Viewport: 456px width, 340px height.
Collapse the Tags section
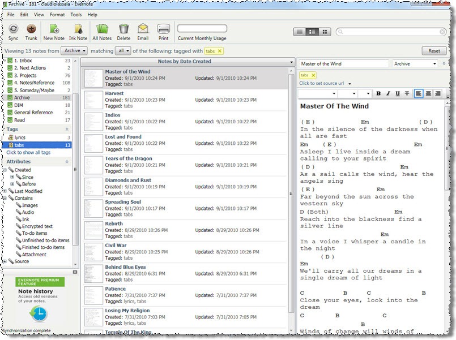(67, 129)
